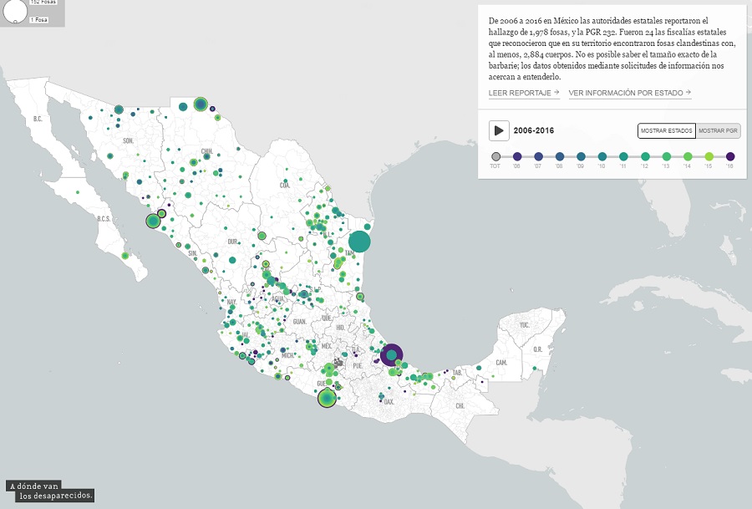Click the outlined green circle near Sinaloa coast
This screenshot has height=509, width=752.
[x=153, y=221]
